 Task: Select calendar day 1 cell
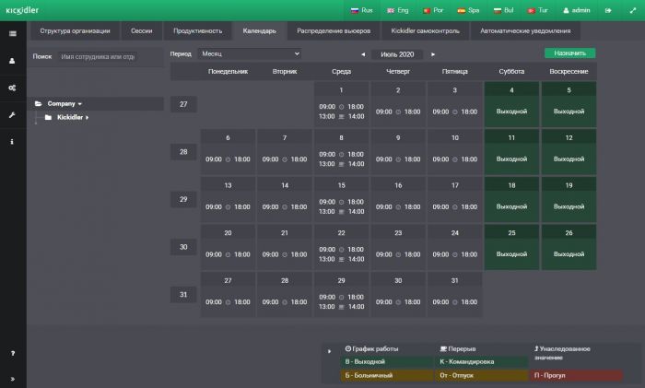tap(342, 104)
